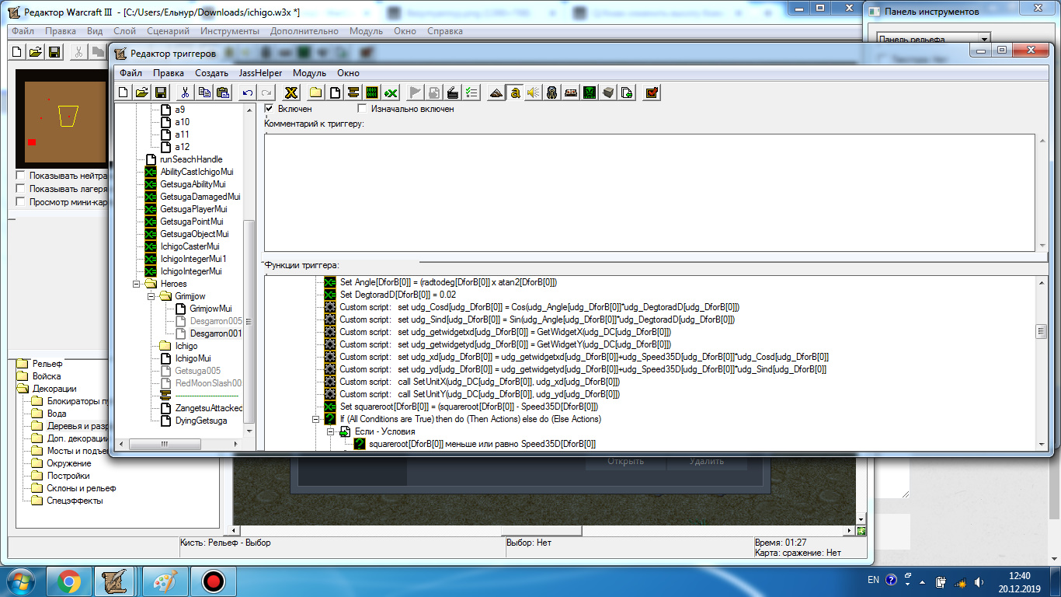Collapse the If/Then/Else action node

tap(316, 419)
